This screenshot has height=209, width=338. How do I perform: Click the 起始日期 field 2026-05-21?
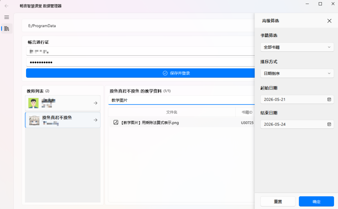click(297, 99)
